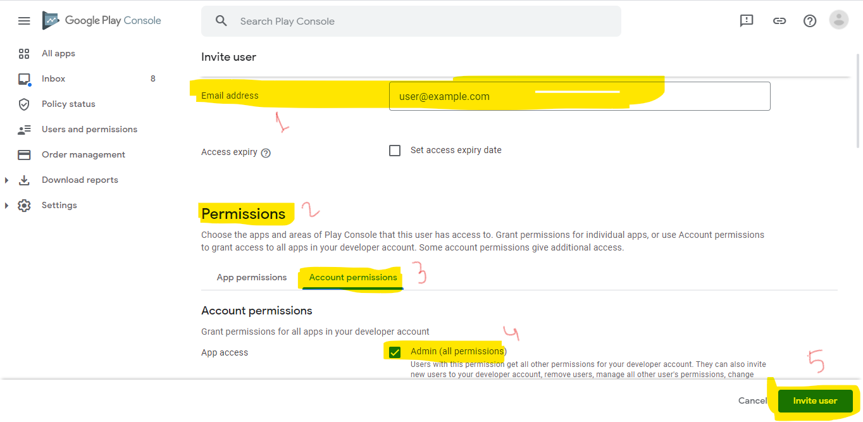Uncheck Admin (all permissions) checkbox
Image resolution: width=863 pixels, height=422 pixels.
tap(395, 352)
